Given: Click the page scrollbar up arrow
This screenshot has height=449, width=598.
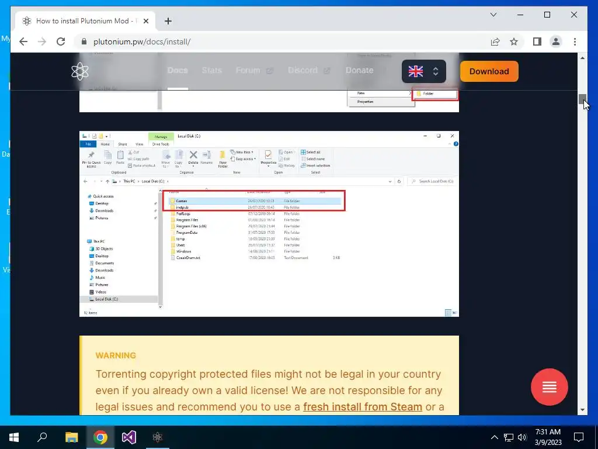Looking at the screenshot, I should [x=582, y=58].
